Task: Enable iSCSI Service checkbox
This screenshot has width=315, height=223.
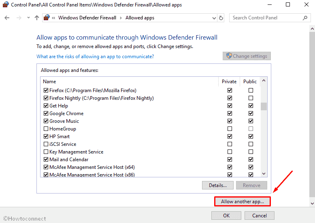Action: pos(46,144)
